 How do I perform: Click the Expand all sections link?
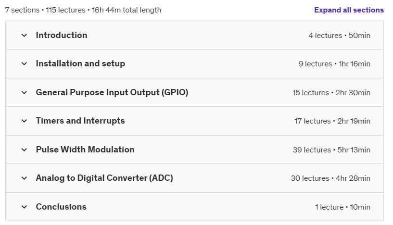pos(349,10)
